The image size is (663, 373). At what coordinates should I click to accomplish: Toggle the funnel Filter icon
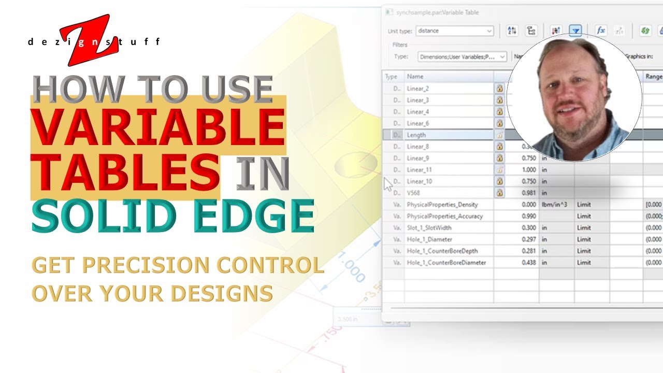click(x=575, y=31)
